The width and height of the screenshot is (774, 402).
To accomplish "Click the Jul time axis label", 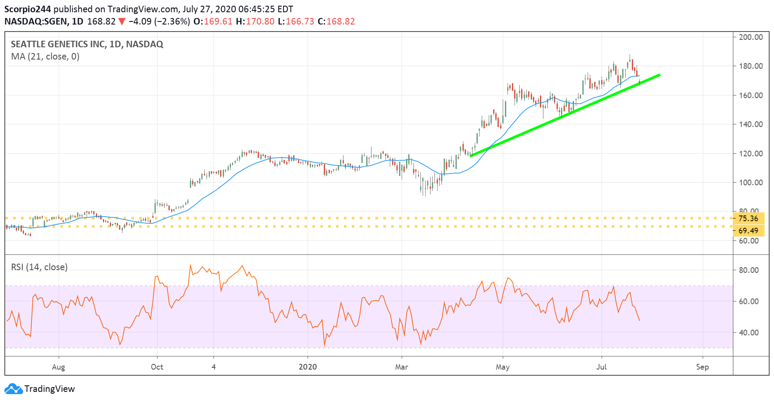I will 602,367.
